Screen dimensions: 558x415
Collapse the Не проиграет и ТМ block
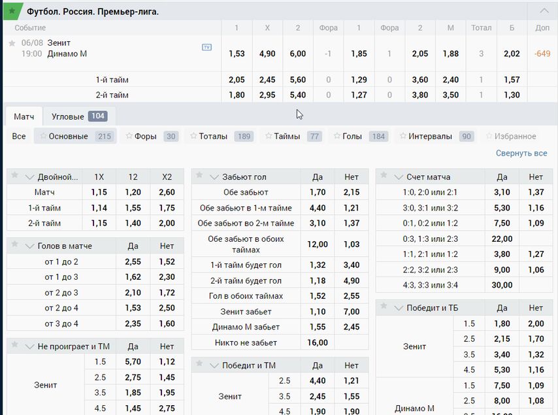point(30,346)
